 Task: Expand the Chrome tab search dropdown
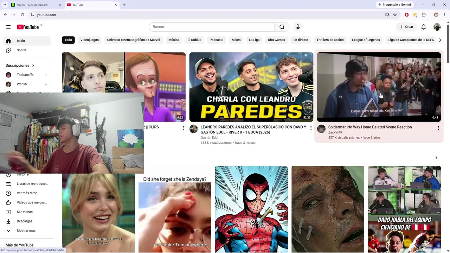click(x=5, y=5)
